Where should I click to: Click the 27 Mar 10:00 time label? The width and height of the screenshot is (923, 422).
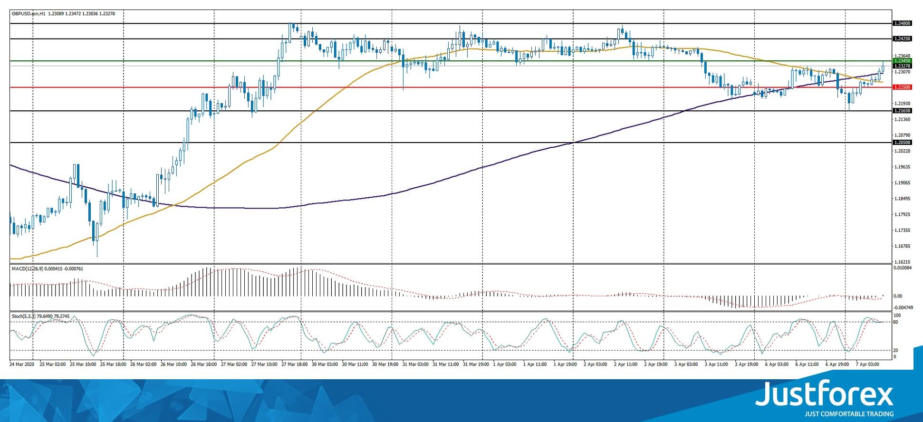(x=265, y=365)
